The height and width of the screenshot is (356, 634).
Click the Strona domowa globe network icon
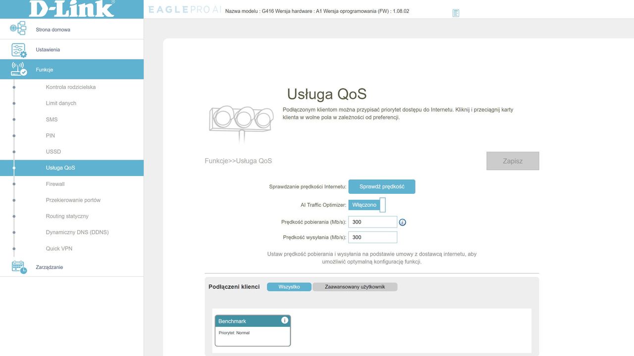[x=18, y=28]
